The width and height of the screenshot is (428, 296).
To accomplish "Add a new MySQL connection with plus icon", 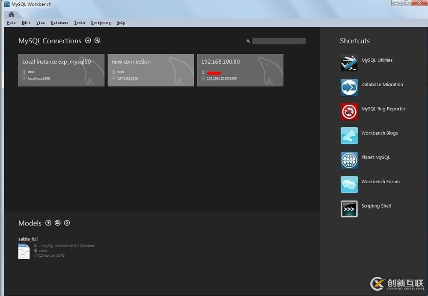I will click(x=88, y=41).
